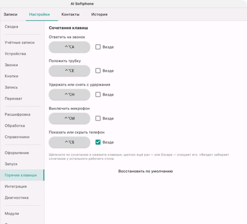Go to the История tab
The image size is (247, 224).
(x=100, y=14)
